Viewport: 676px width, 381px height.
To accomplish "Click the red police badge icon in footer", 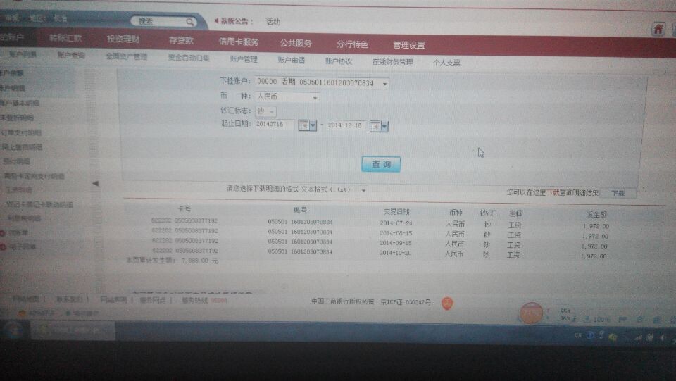I will 448,303.
